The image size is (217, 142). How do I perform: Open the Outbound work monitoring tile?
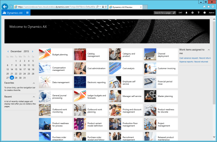(56, 110)
